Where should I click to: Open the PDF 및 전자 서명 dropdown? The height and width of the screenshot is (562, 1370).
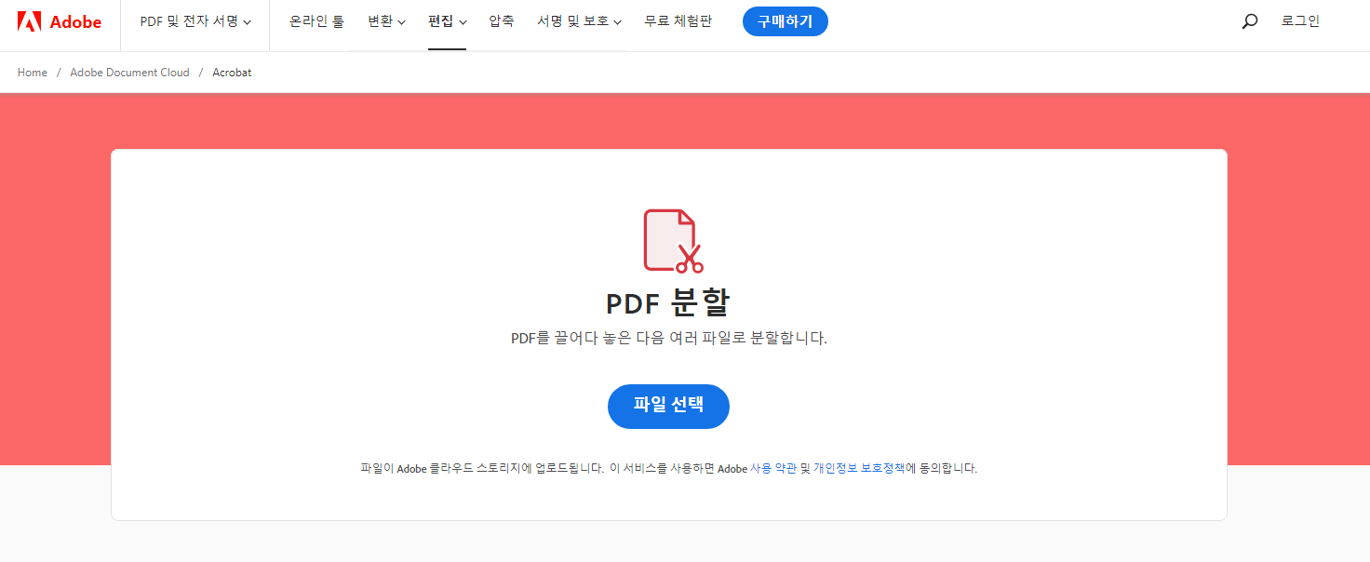195,20
